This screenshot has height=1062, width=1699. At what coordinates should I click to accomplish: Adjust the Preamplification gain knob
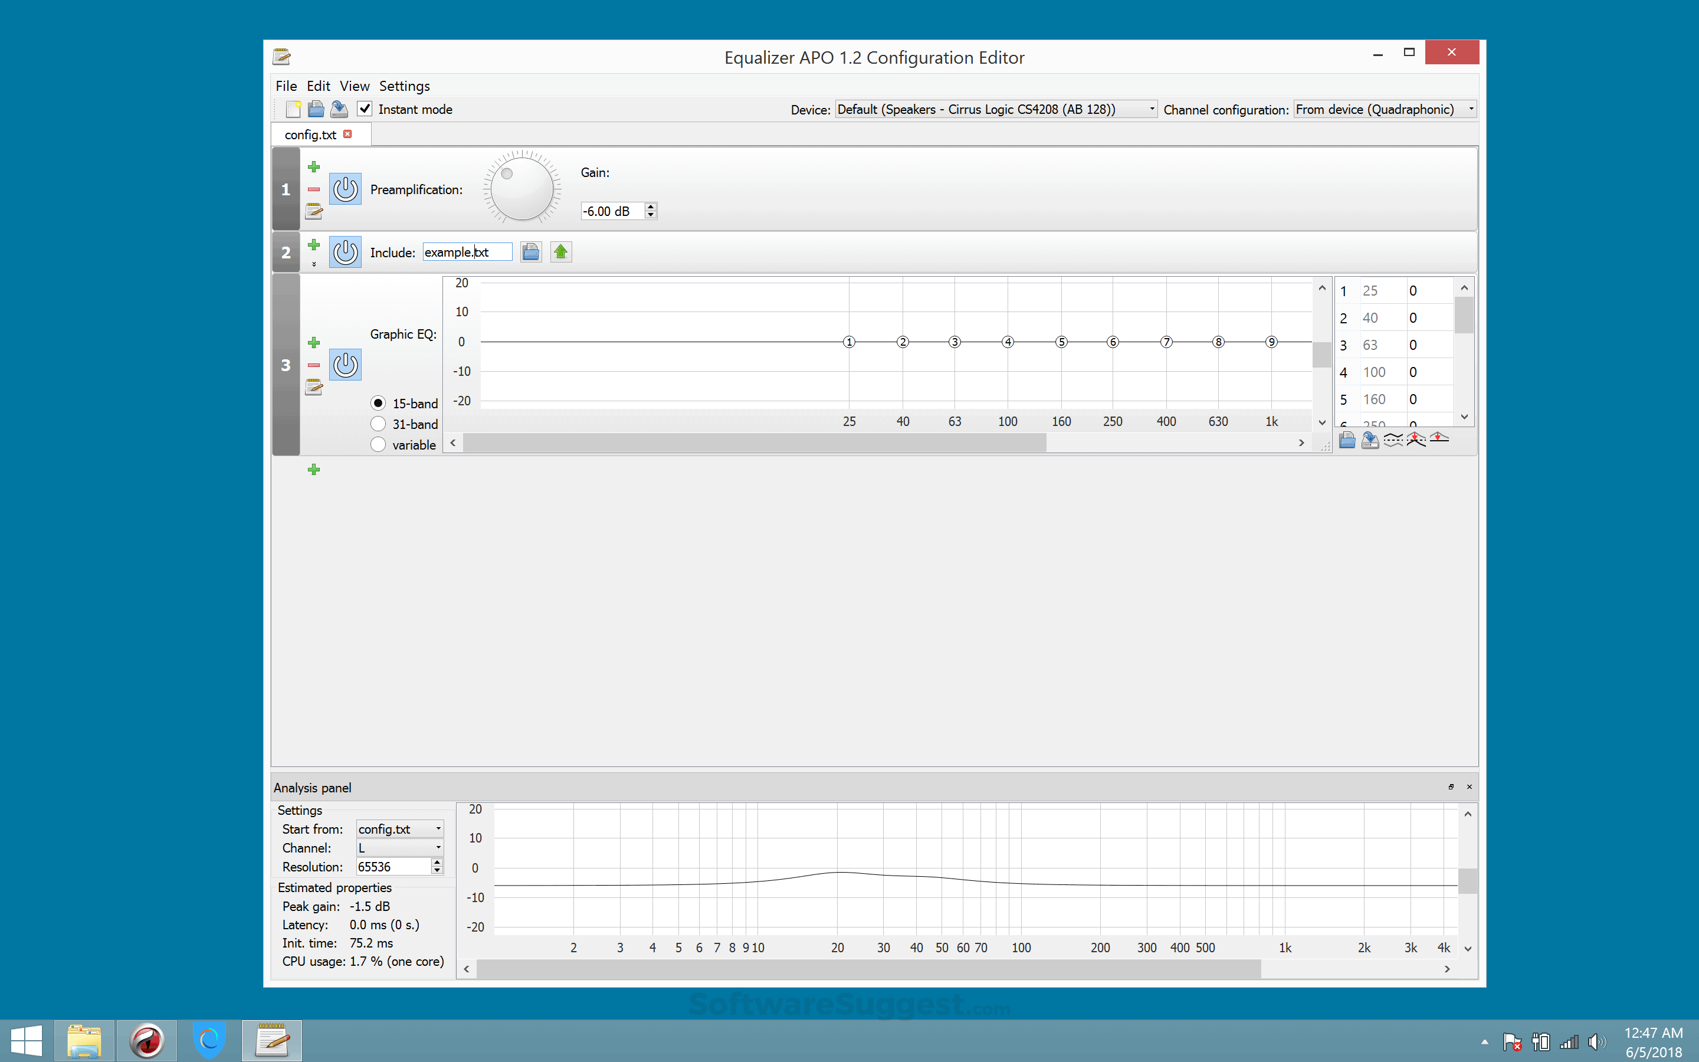pyautogui.click(x=521, y=188)
